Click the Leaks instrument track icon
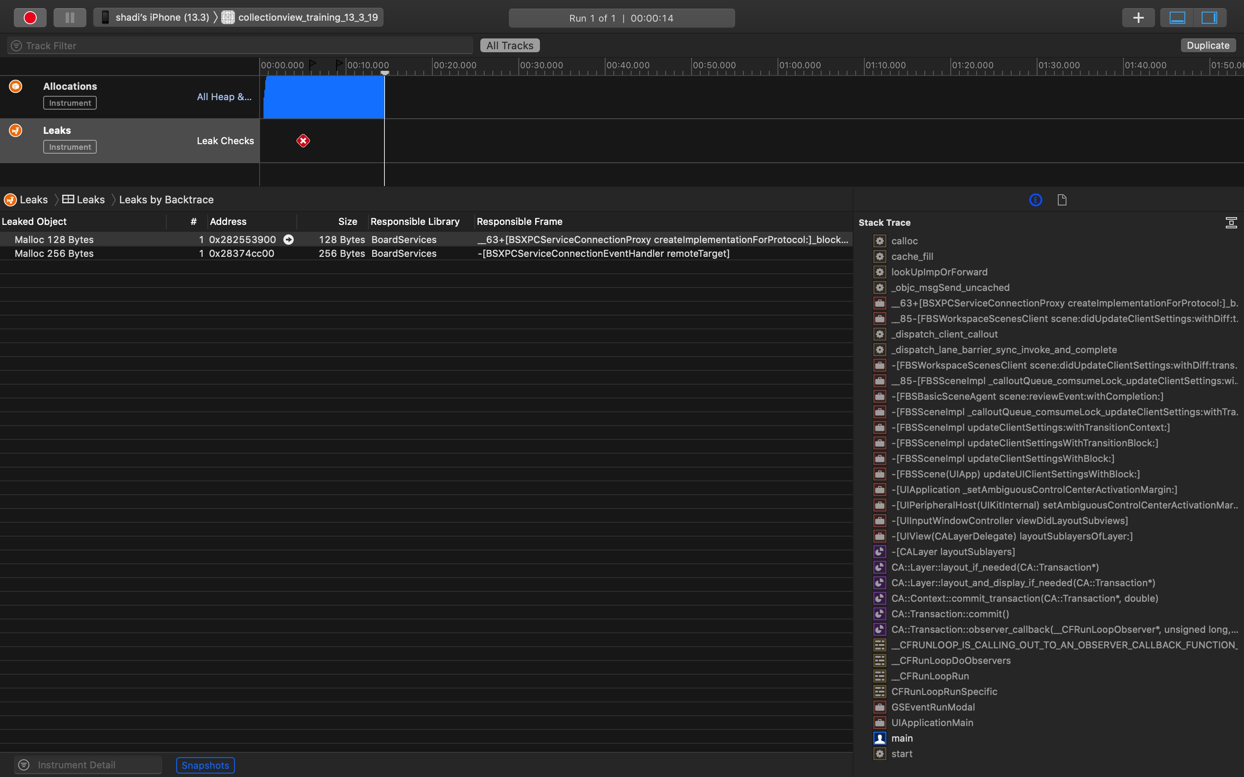 [16, 130]
